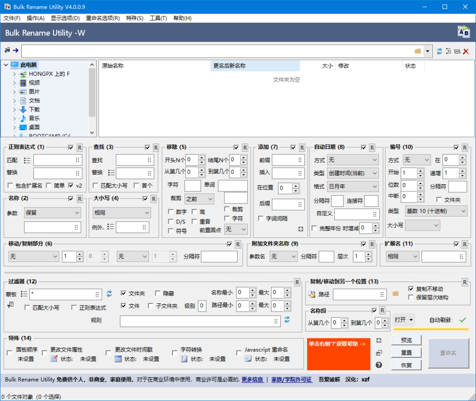Click the expand icon in 添加 (7) panel
The width and height of the screenshot is (476, 401).
tap(301, 229)
